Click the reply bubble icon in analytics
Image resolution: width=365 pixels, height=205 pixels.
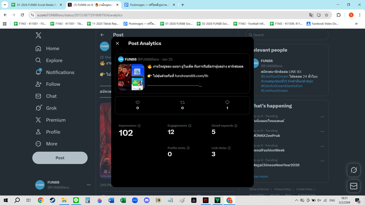(227, 102)
